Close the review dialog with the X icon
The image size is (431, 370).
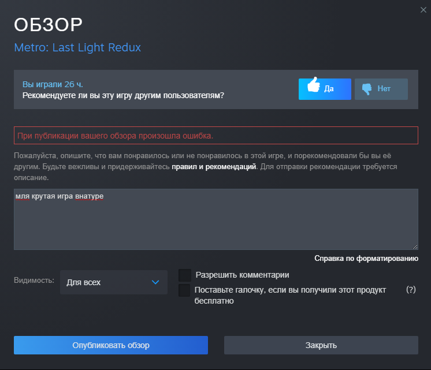pyautogui.click(x=423, y=10)
